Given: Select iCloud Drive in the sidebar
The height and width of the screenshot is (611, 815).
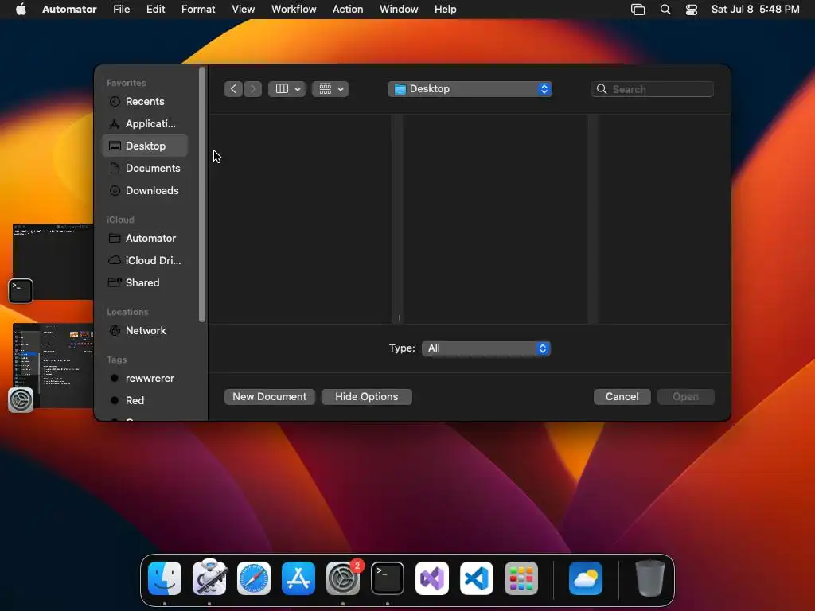Looking at the screenshot, I should click(145, 261).
